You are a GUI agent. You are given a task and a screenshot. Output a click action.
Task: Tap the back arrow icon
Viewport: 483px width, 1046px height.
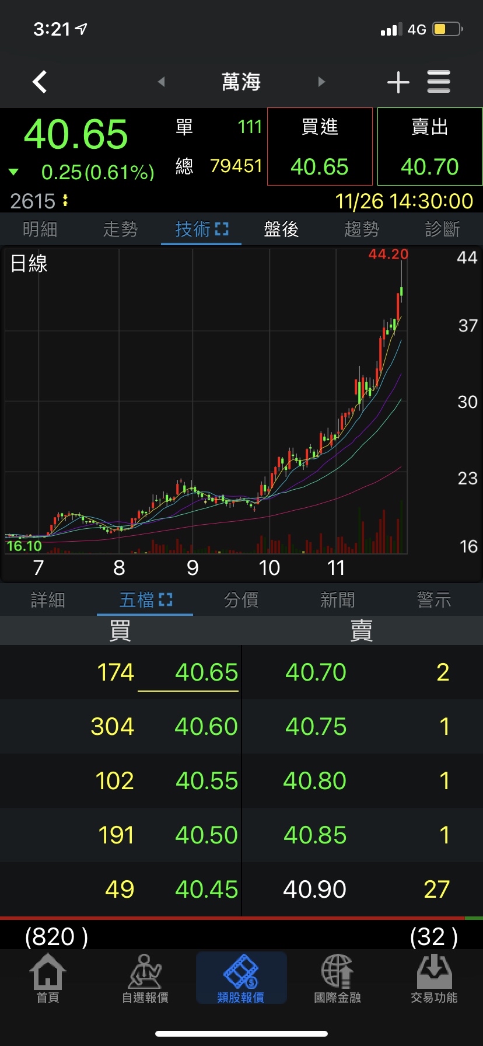coord(40,82)
